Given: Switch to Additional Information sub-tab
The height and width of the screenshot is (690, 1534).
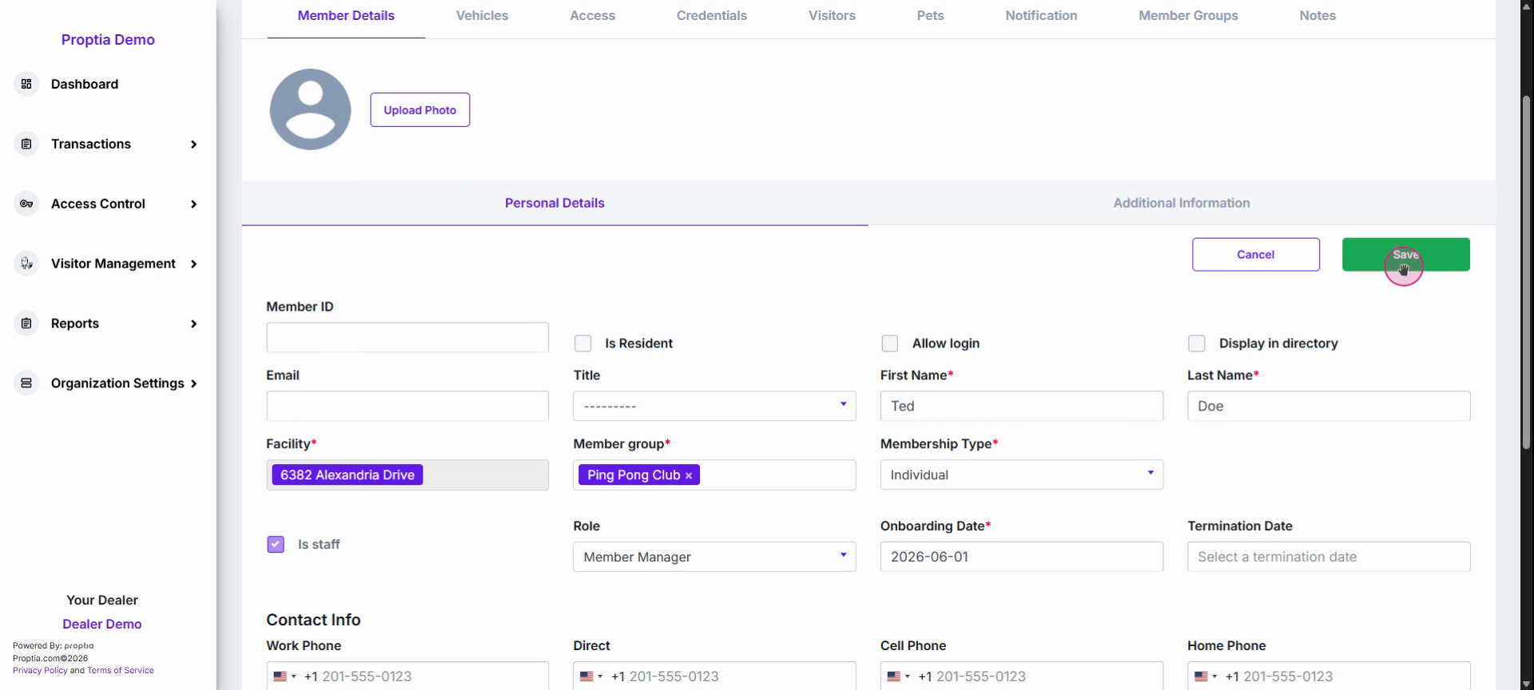Looking at the screenshot, I should (1182, 203).
